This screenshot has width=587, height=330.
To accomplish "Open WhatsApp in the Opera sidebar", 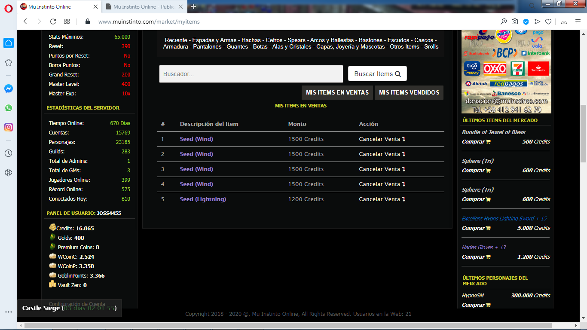I will click(9, 108).
